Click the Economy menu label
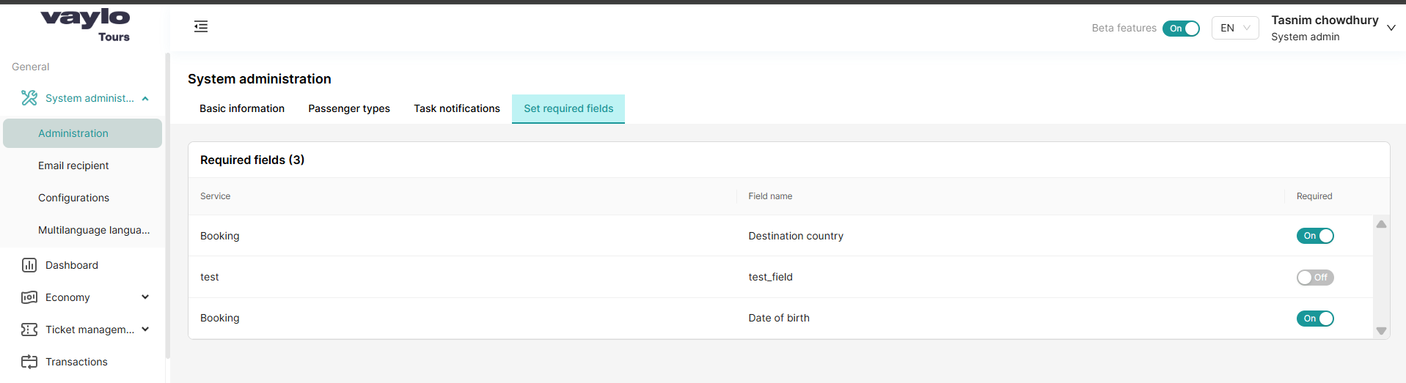This screenshot has height=383, width=1406. tap(67, 297)
